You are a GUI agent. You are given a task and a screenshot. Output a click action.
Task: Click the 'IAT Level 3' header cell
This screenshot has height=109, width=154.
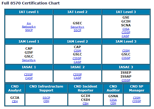click(x=126, y=12)
